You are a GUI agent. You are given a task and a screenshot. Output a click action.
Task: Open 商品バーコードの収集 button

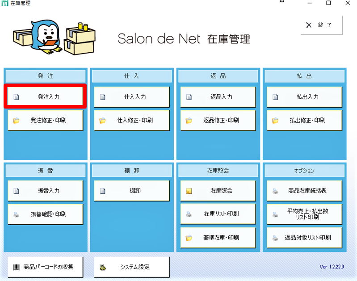(45, 267)
